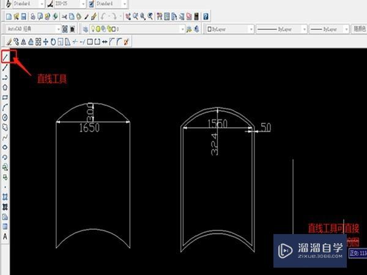Select the Construction Line tool
The width and height of the screenshot is (367, 275).
coord(5,67)
